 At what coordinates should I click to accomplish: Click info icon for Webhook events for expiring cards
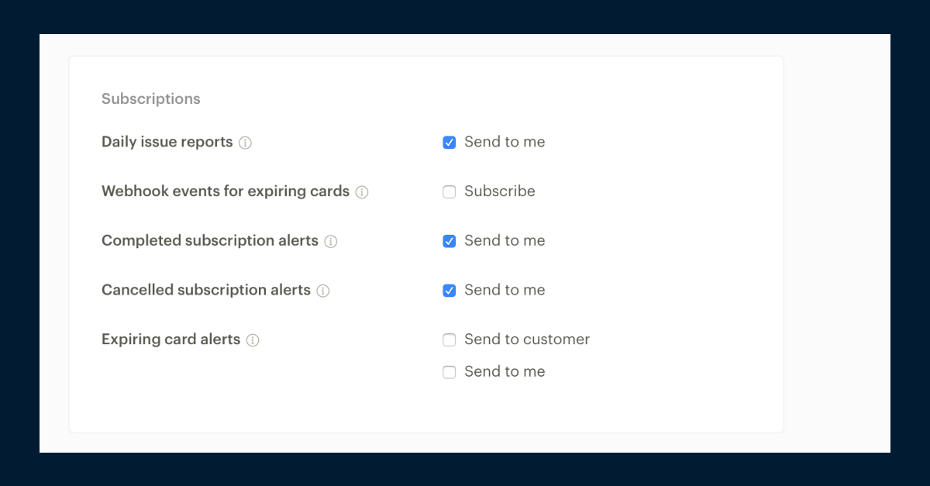[x=362, y=192]
